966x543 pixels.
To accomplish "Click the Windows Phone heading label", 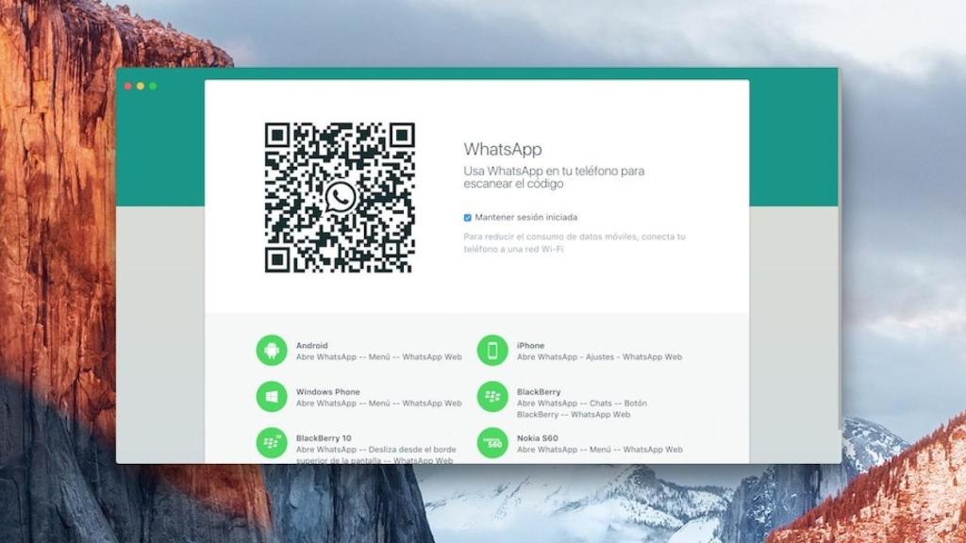I will 327,391.
